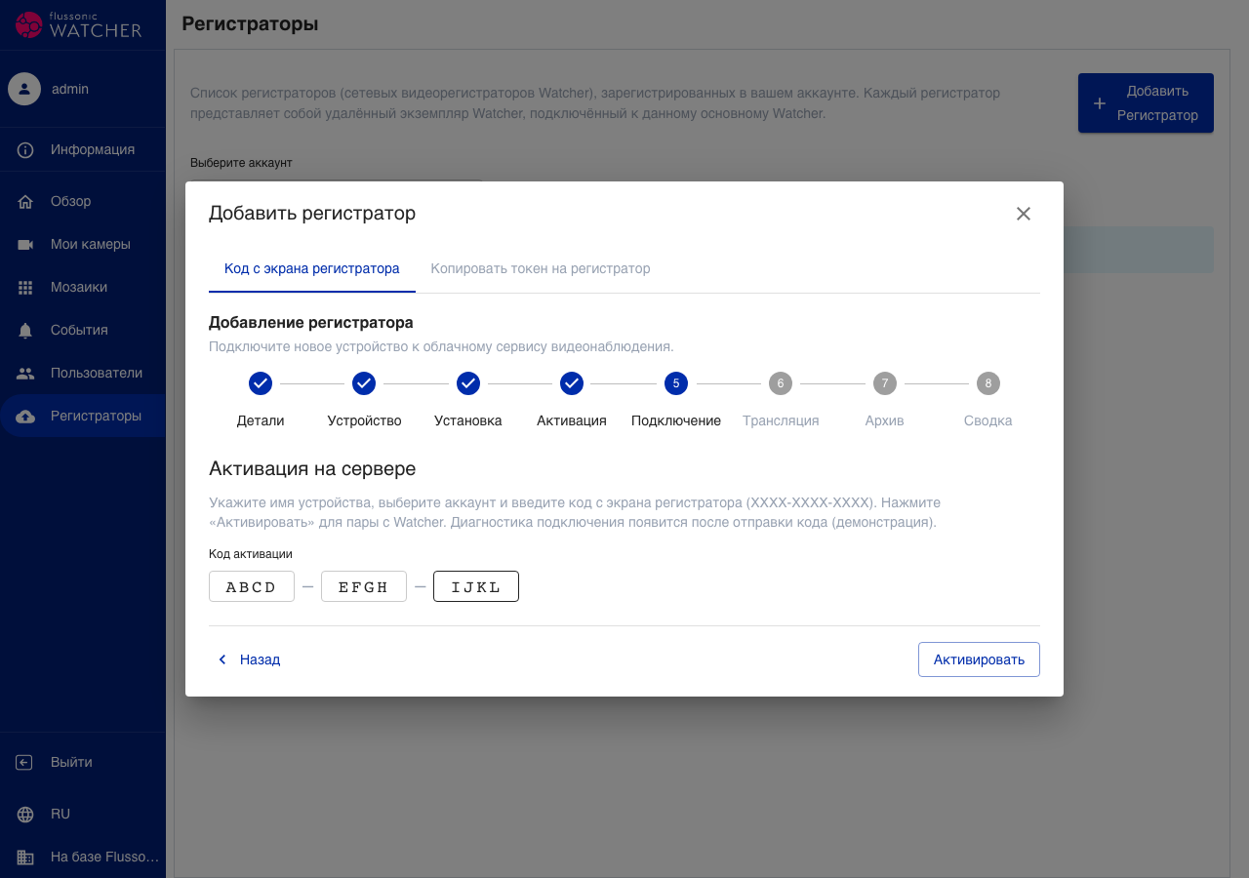
Task: Click the Трансляция step label
Action: [x=781, y=421]
